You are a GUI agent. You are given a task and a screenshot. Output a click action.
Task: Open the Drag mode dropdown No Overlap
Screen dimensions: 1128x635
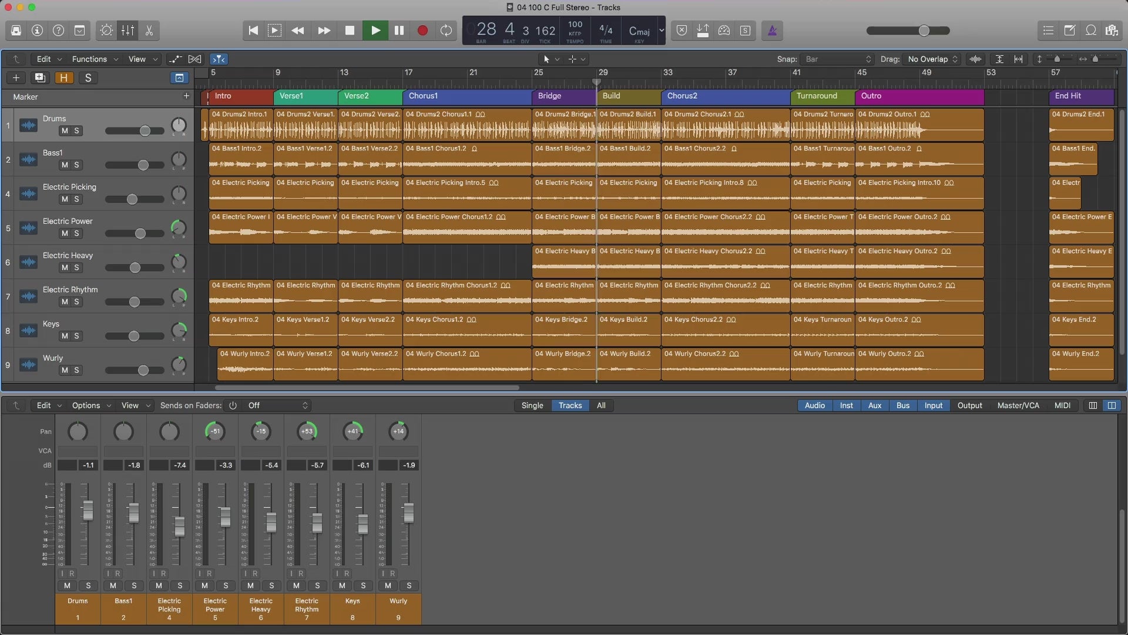pyautogui.click(x=931, y=59)
